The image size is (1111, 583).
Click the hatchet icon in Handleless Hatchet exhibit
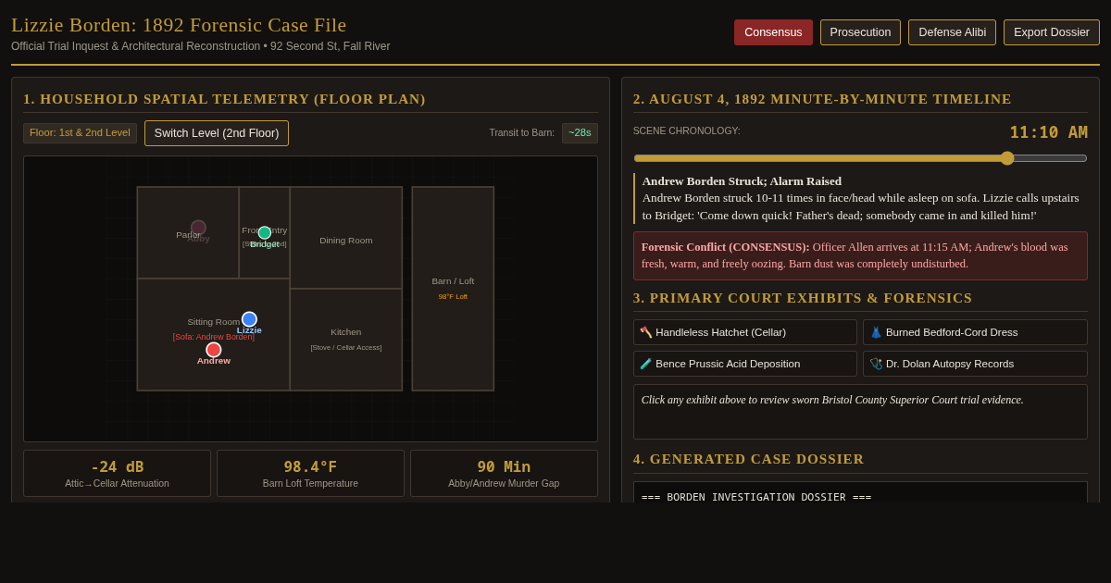[x=646, y=332]
